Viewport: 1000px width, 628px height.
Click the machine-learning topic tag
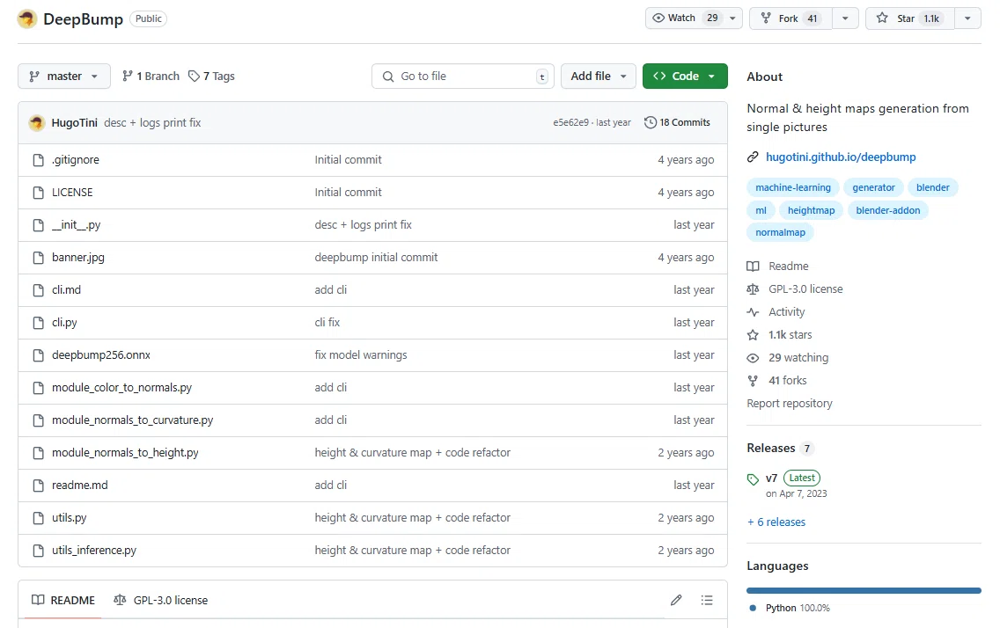[x=793, y=187]
